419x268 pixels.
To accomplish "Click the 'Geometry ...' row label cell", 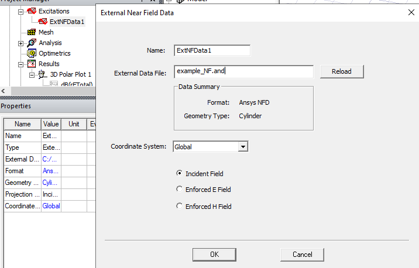I will tap(22, 183).
